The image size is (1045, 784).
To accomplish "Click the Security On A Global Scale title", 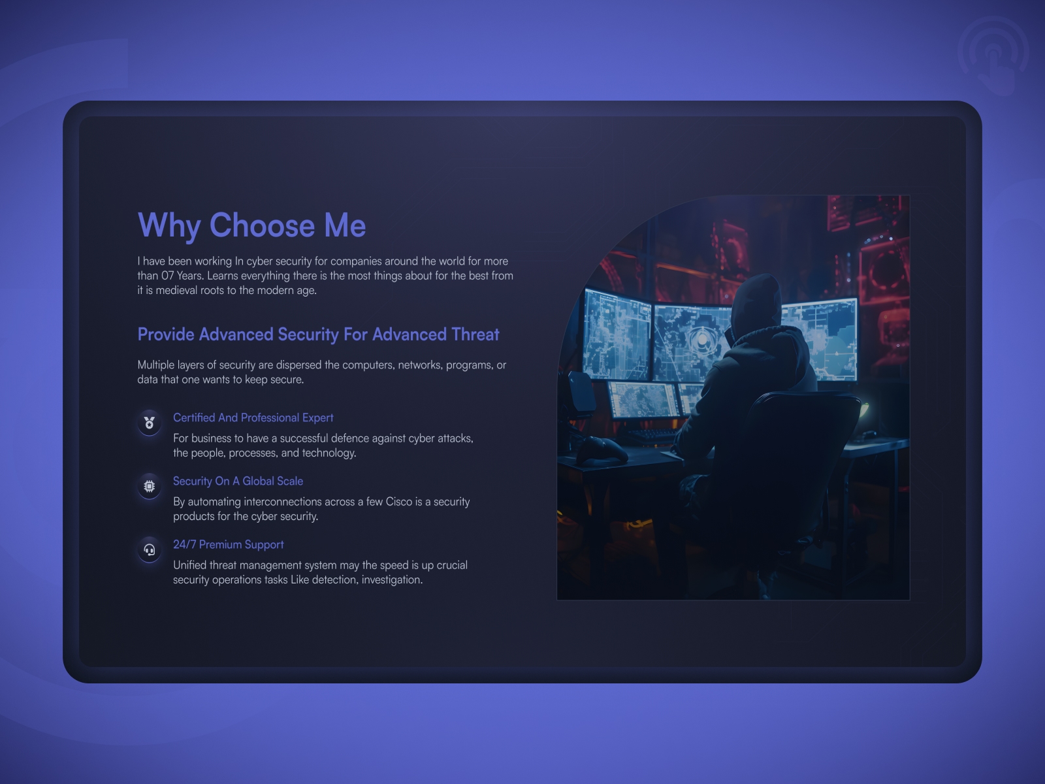I will coord(238,481).
